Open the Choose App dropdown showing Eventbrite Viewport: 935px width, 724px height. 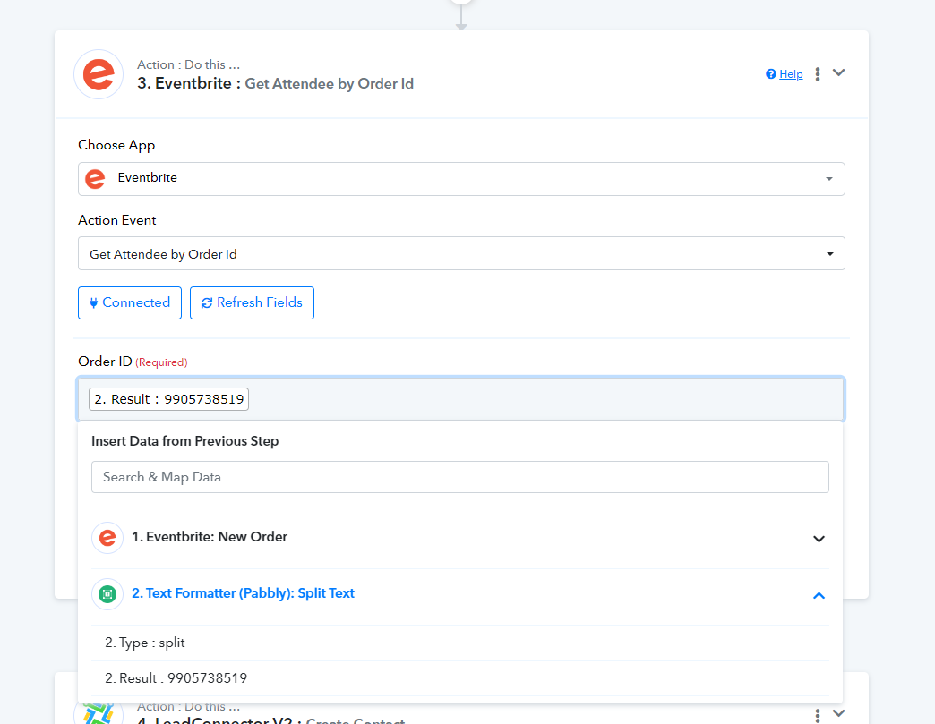461,179
